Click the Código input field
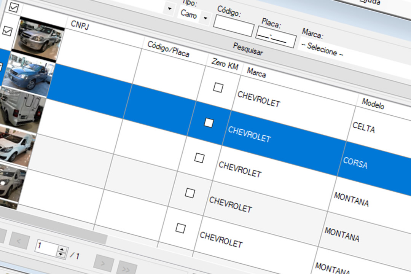The width and height of the screenshot is (411, 274). click(234, 26)
